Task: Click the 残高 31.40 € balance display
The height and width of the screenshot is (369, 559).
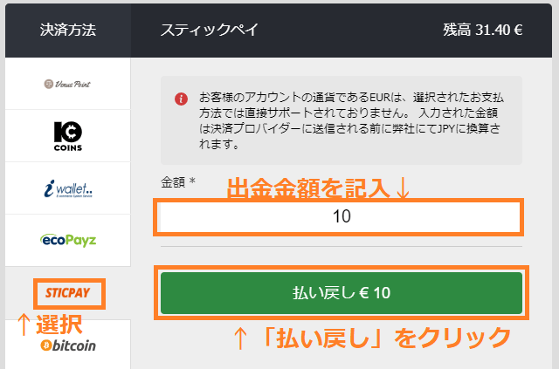Action: (x=482, y=30)
